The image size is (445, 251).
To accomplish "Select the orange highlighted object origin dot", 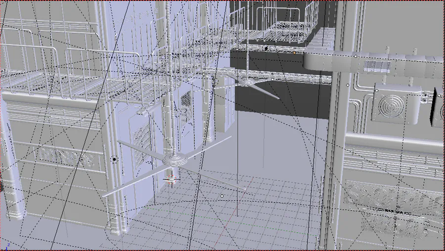I will tap(294, 53).
